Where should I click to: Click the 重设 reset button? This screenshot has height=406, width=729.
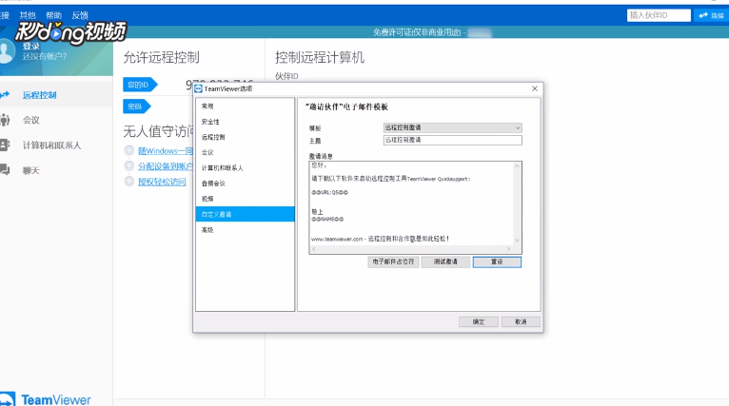coord(497,262)
